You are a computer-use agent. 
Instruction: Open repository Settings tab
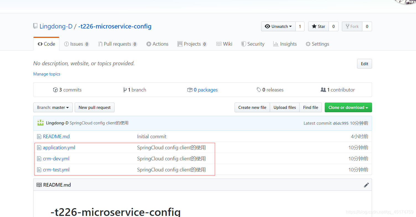tap(317, 44)
